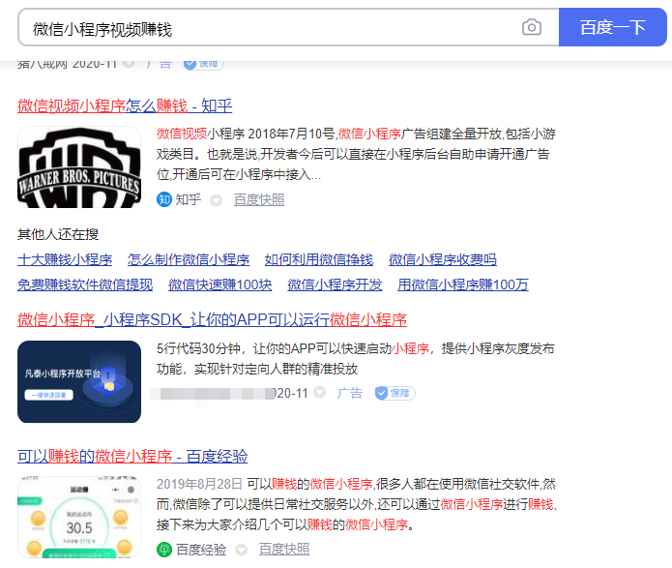This screenshot has height=568, width=672.
Task: Click the green 百度经验 logo icon
Action: click(x=164, y=550)
